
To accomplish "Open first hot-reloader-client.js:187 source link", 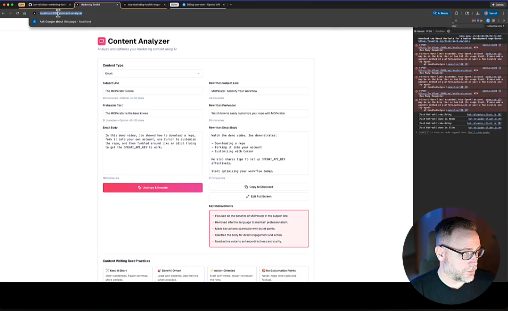I will coord(484,115).
